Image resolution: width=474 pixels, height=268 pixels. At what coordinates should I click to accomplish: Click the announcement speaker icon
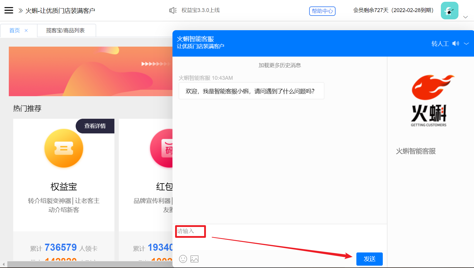[x=173, y=11]
